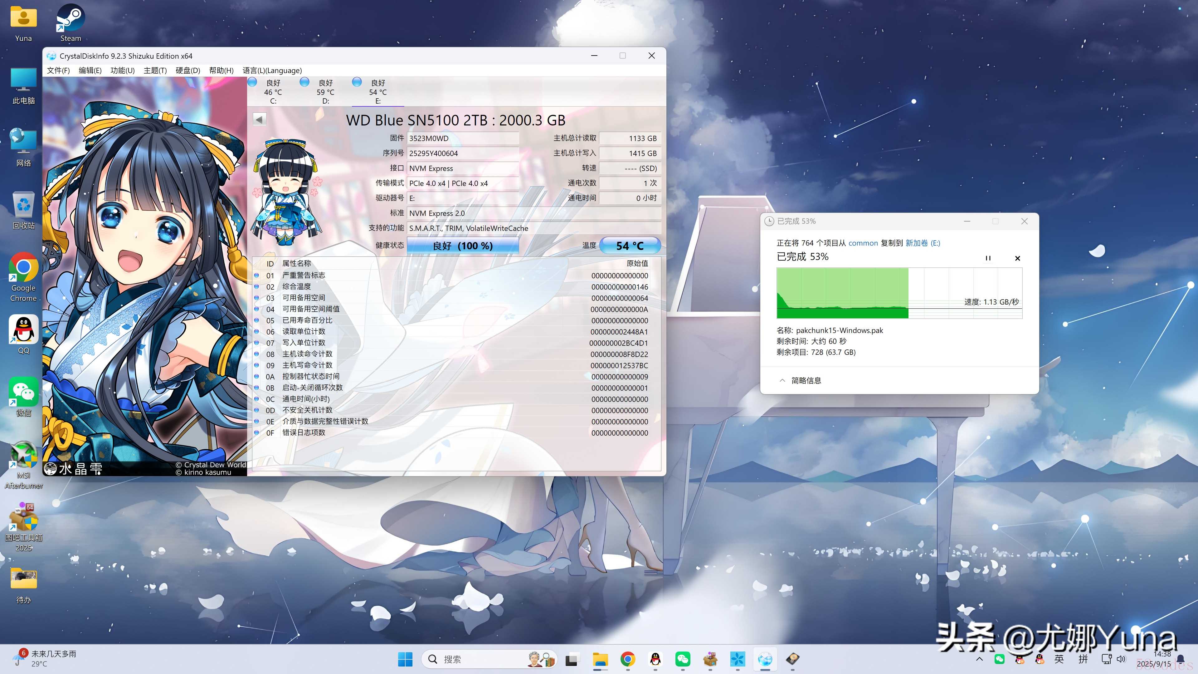Show hidden tray icons chevron
Viewport: 1198px width, 674px height.
click(x=979, y=659)
